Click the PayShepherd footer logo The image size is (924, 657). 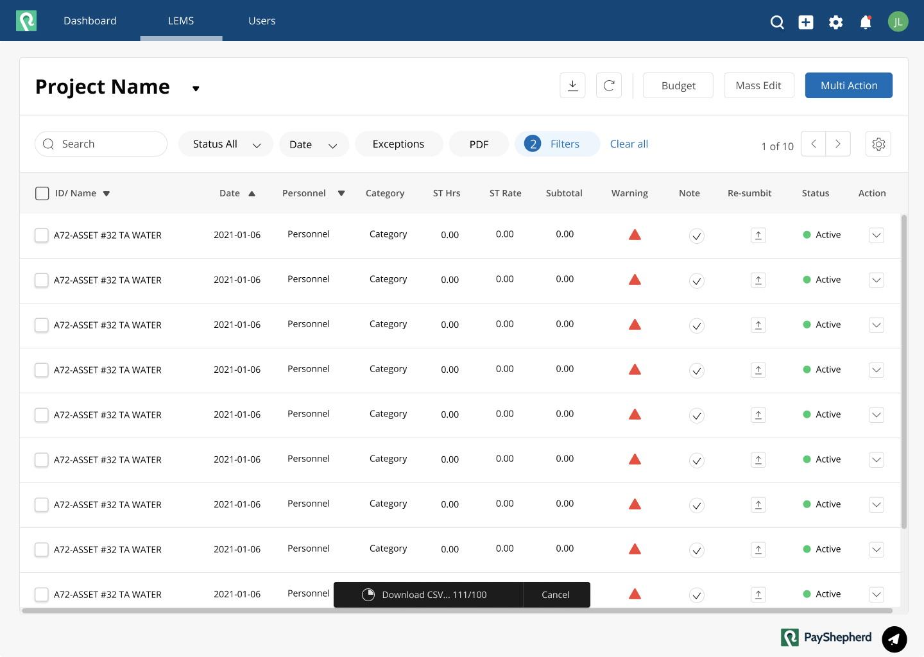click(x=826, y=637)
